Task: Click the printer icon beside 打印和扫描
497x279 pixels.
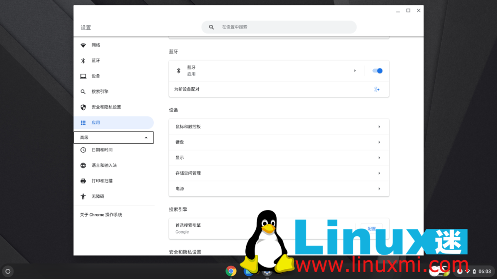Action: 83,181
